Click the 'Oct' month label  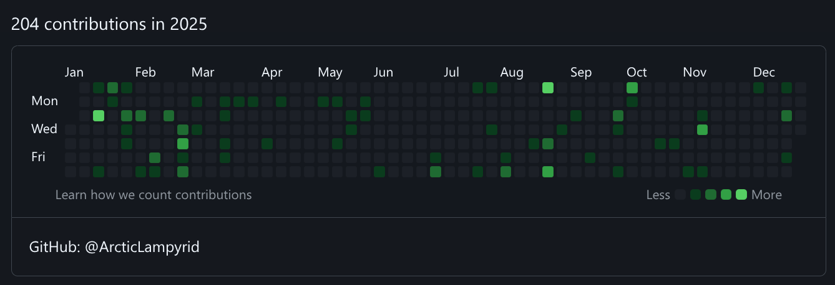pyautogui.click(x=637, y=73)
